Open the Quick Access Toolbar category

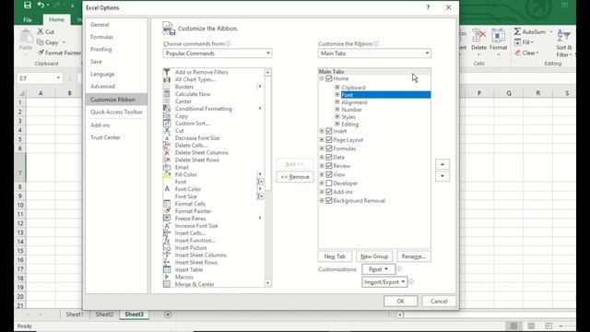(116, 112)
